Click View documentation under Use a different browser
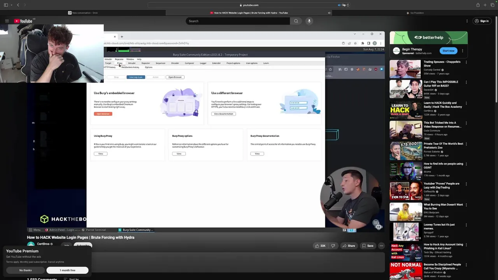 click(x=224, y=114)
